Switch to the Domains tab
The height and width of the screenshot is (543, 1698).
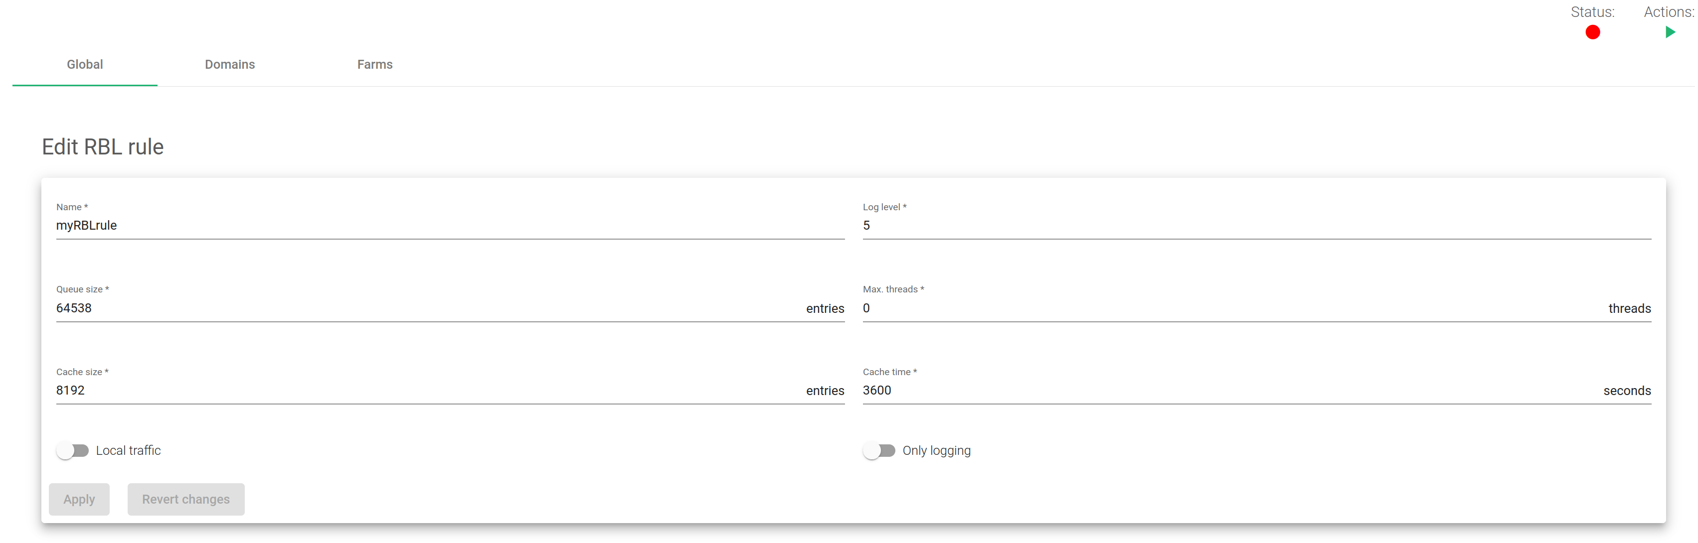229,65
